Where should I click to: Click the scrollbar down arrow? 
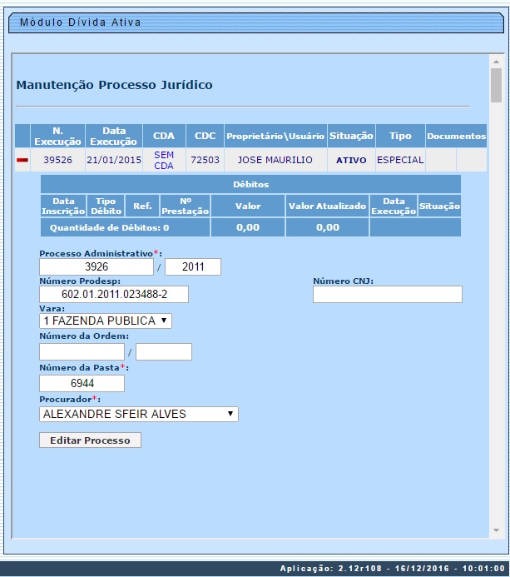[x=496, y=530]
